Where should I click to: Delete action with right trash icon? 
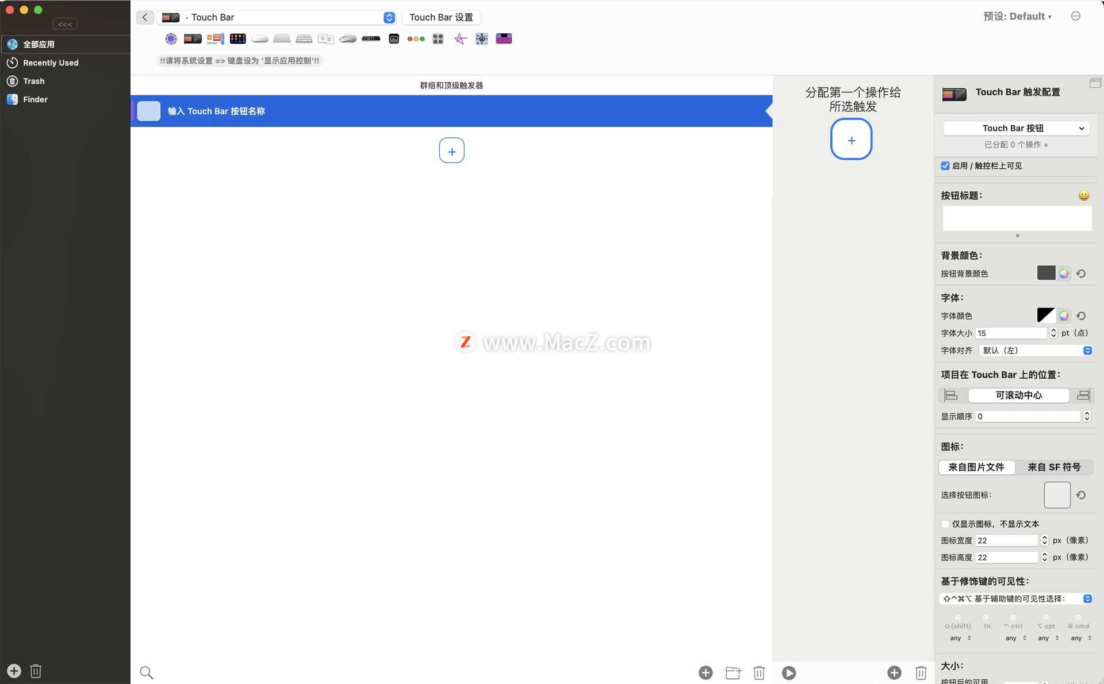click(921, 673)
